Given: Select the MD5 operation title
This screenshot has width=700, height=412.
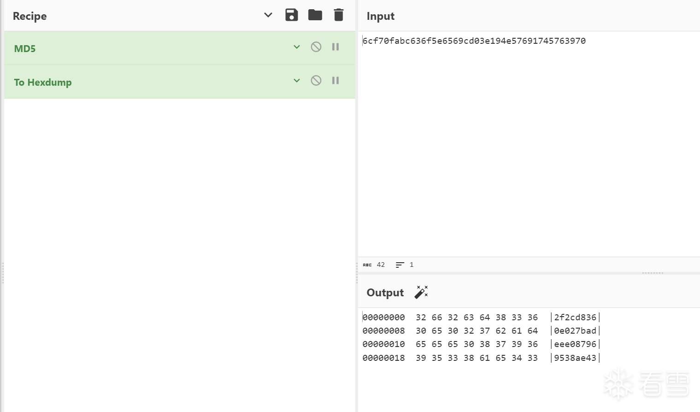Looking at the screenshot, I should 25,49.
